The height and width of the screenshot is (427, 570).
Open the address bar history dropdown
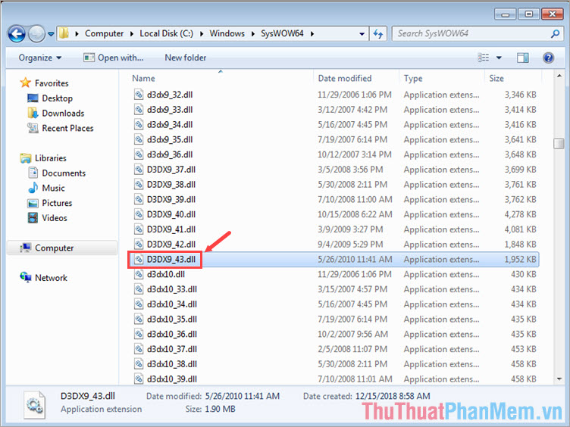click(x=362, y=34)
